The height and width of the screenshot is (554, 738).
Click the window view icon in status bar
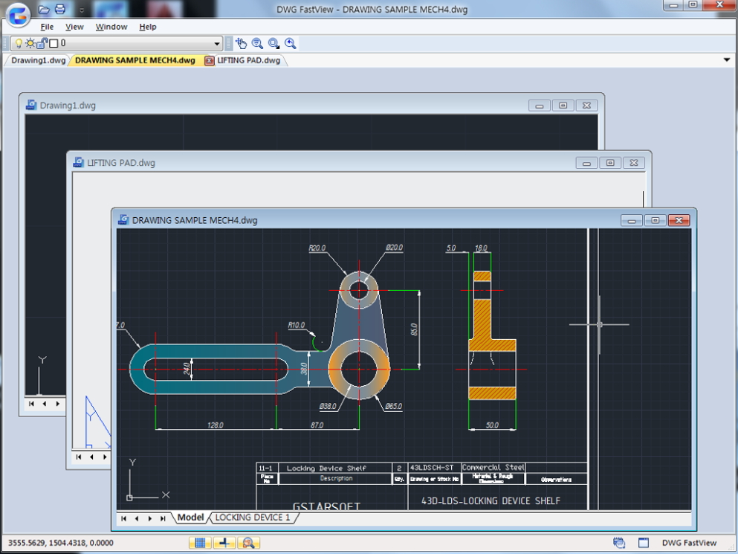(x=644, y=543)
